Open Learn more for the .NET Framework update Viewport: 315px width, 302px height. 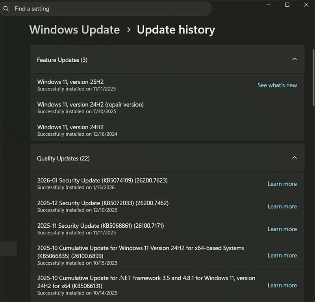[x=282, y=285]
